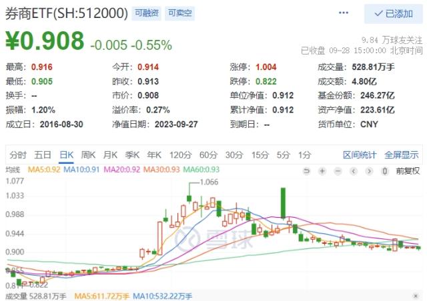The image size is (427, 301).
Task: Click the tall green candlestick after the peak
Action: 283,203
